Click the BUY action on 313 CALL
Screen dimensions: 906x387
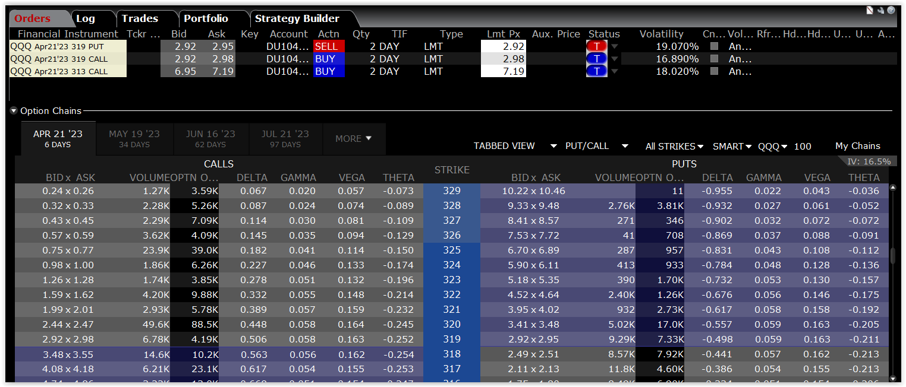pyautogui.click(x=329, y=71)
